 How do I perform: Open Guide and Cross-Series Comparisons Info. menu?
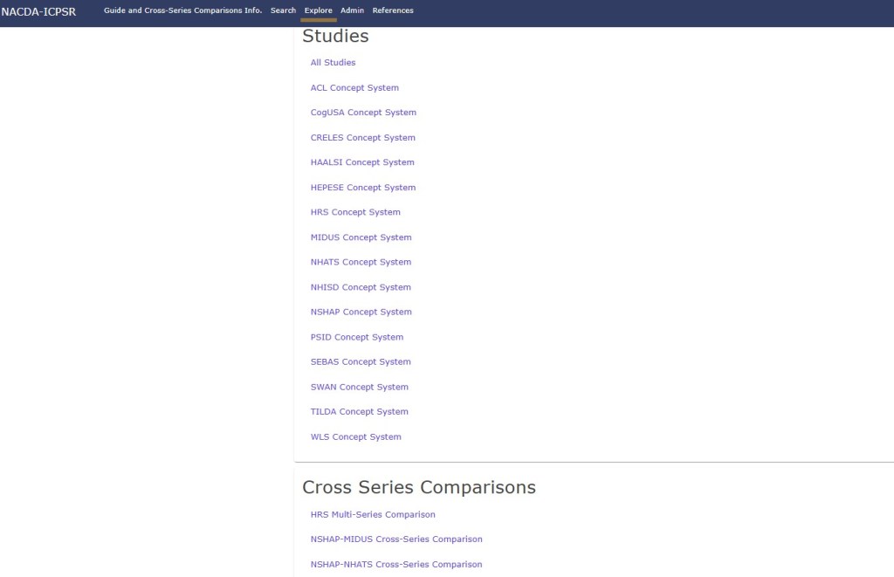tap(182, 10)
